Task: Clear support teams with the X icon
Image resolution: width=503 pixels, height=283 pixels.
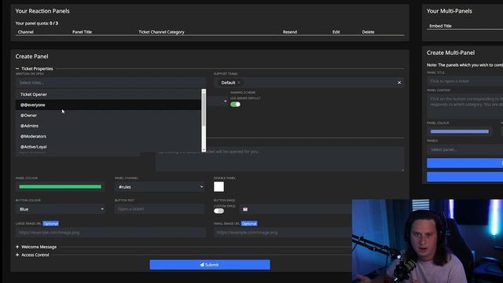Action: coord(399,83)
